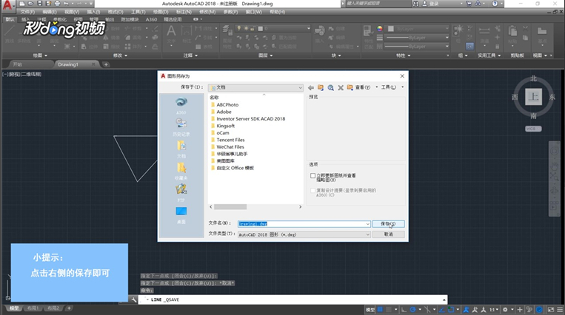Open the Inventor Server SDK ACAD 2018 folder

click(x=250, y=119)
